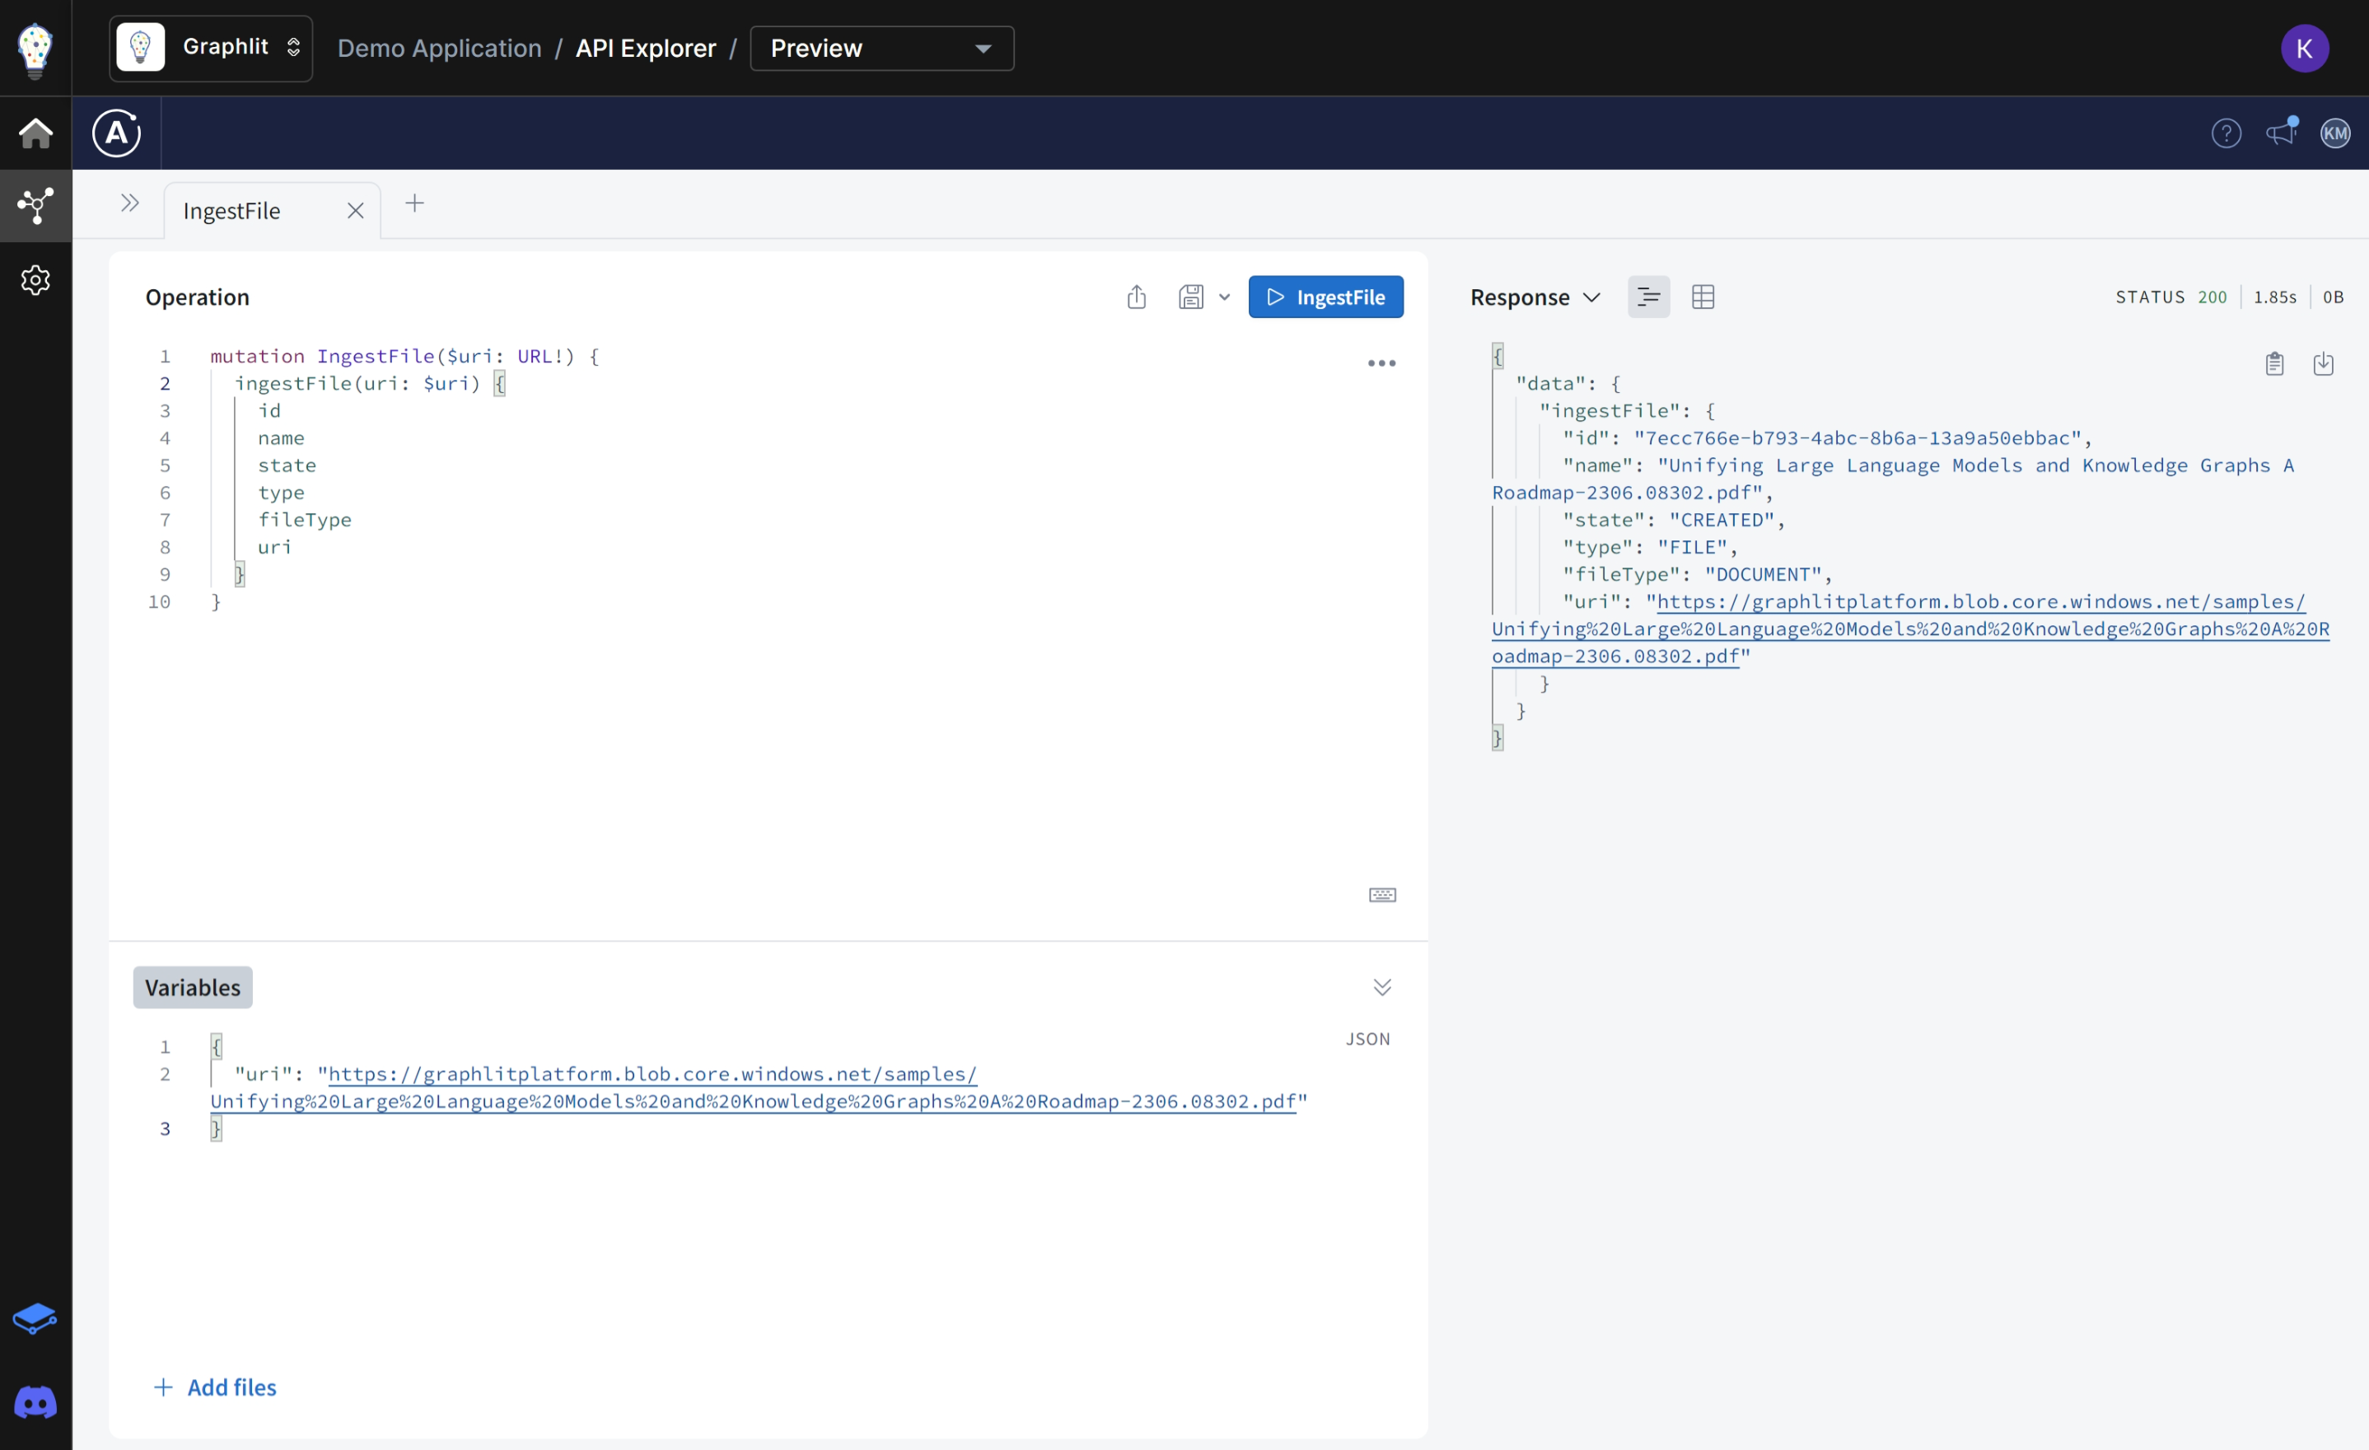Switch response to JSON view
2369x1450 pixels.
1649,297
